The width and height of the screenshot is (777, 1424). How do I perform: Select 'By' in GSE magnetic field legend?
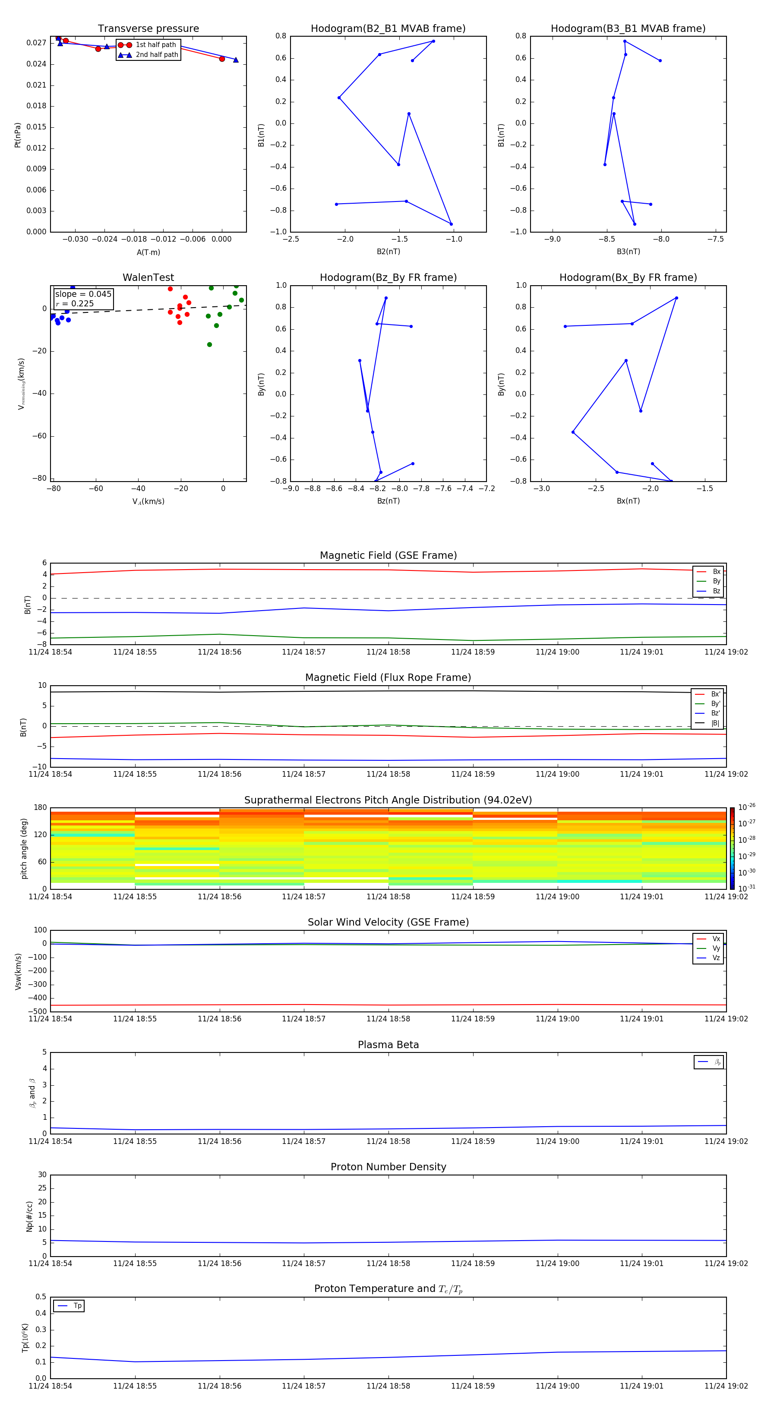click(708, 581)
